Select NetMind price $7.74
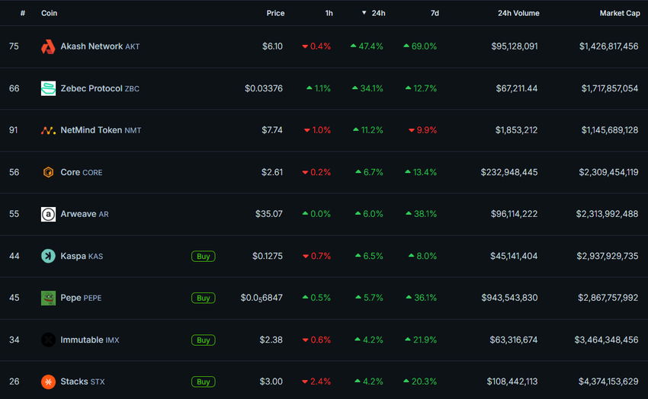 272,130
